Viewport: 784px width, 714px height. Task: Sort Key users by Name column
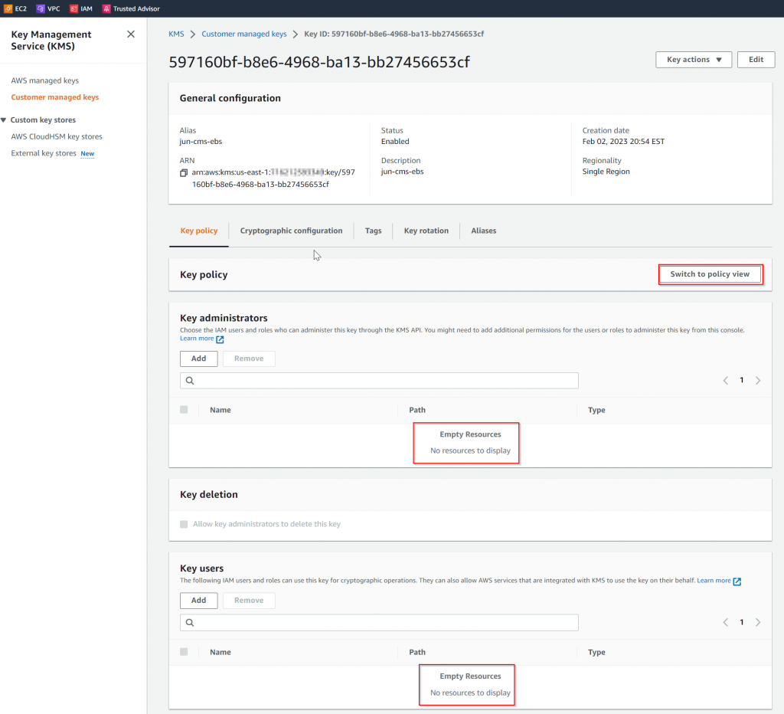point(220,652)
